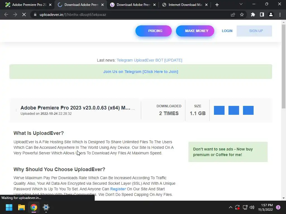Close the currently loading tab
The image size is (286, 214).
[103, 5]
